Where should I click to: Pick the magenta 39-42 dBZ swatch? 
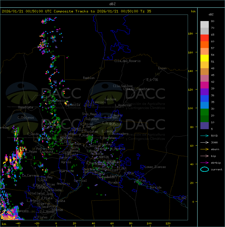point(204,85)
